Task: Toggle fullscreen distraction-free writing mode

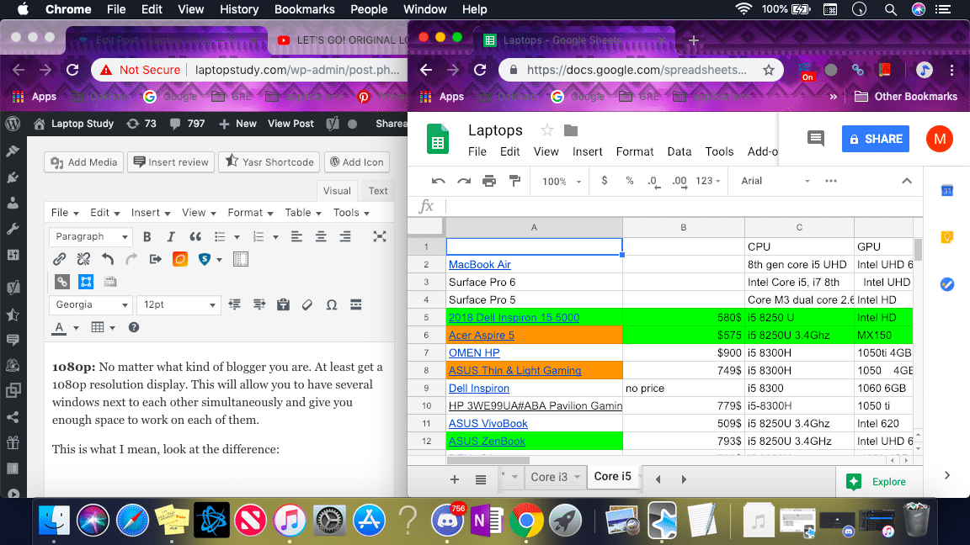Action: pyautogui.click(x=380, y=236)
